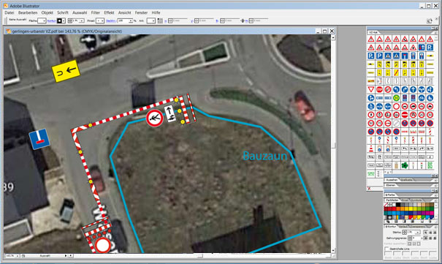Select the green four-leaf clover symbol

click(405, 165)
